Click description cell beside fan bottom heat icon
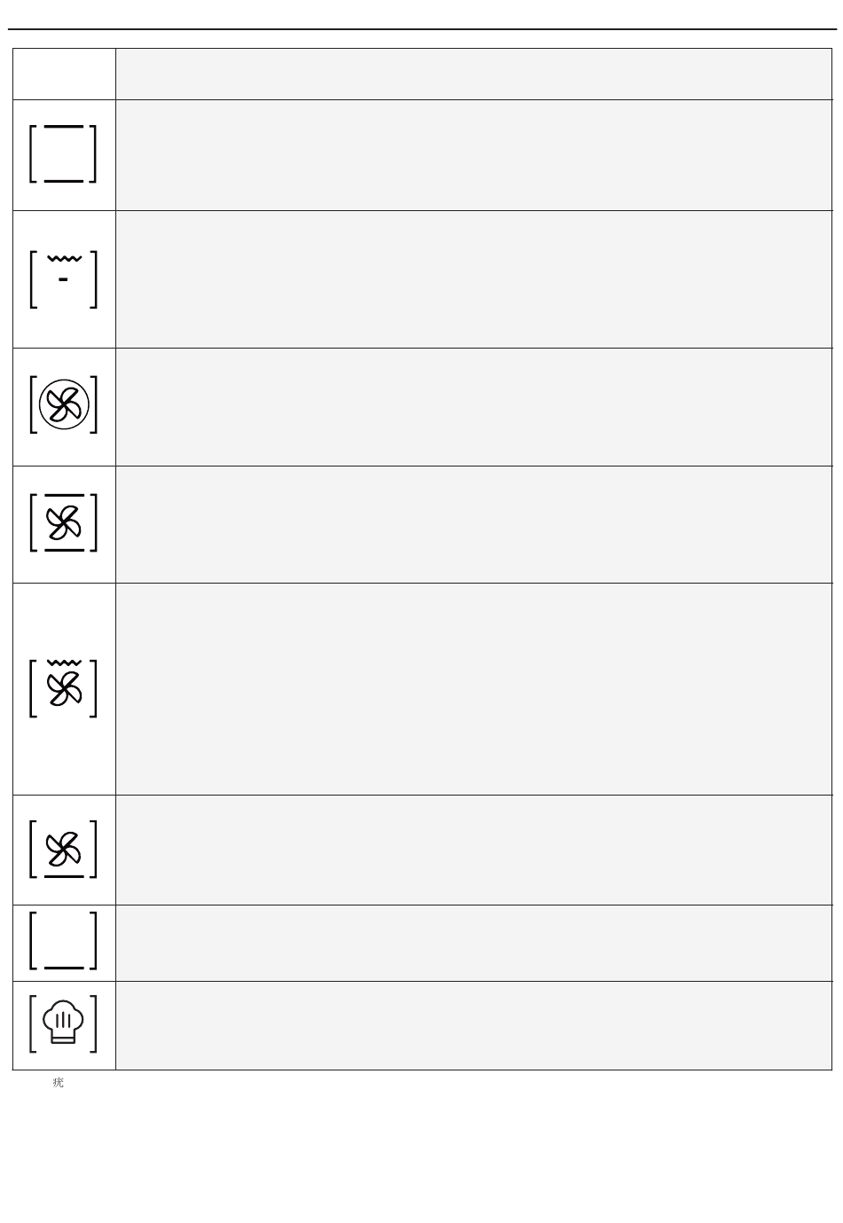The height and width of the screenshot is (1223, 843). click(473, 850)
